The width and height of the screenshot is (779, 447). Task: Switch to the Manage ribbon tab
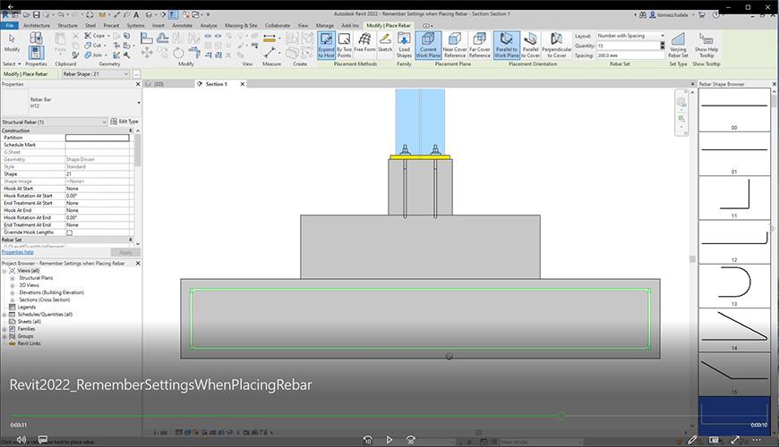325,25
